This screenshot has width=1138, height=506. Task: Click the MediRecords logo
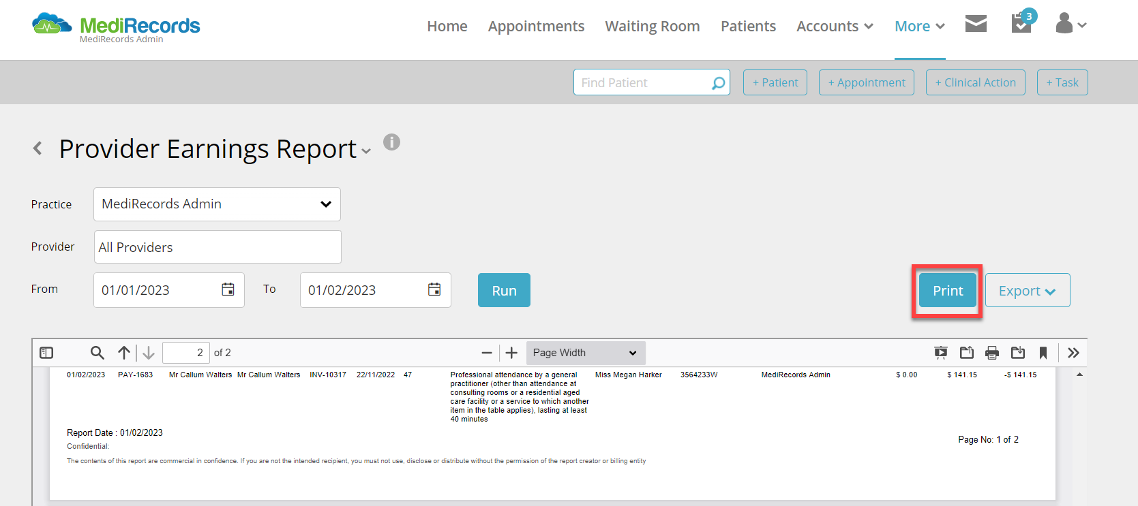click(116, 27)
